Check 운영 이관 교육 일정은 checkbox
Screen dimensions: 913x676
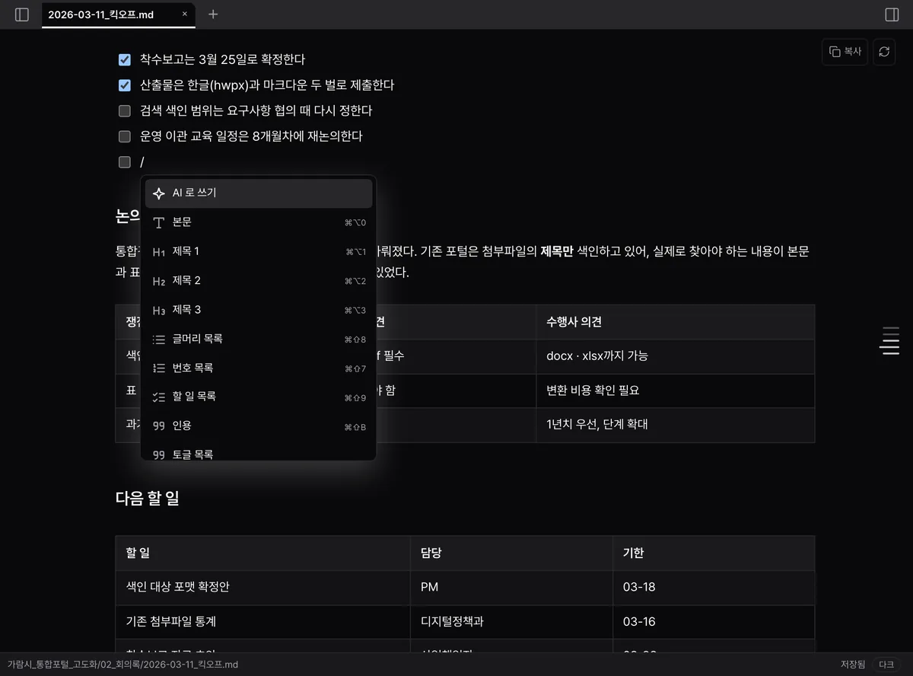[x=125, y=136]
